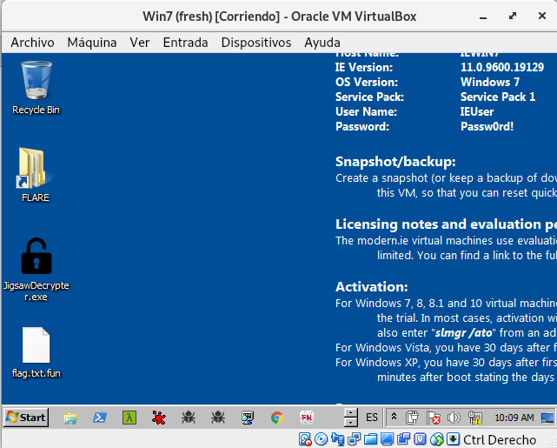Open the first black bug debugger icon
This screenshot has width=557, height=448.
click(x=189, y=418)
